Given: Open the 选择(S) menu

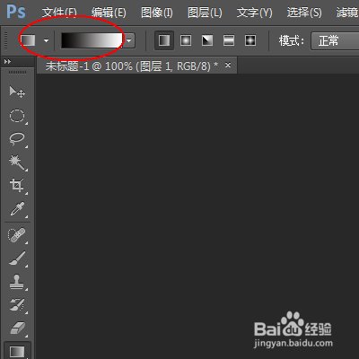Looking at the screenshot, I should coord(304,13).
